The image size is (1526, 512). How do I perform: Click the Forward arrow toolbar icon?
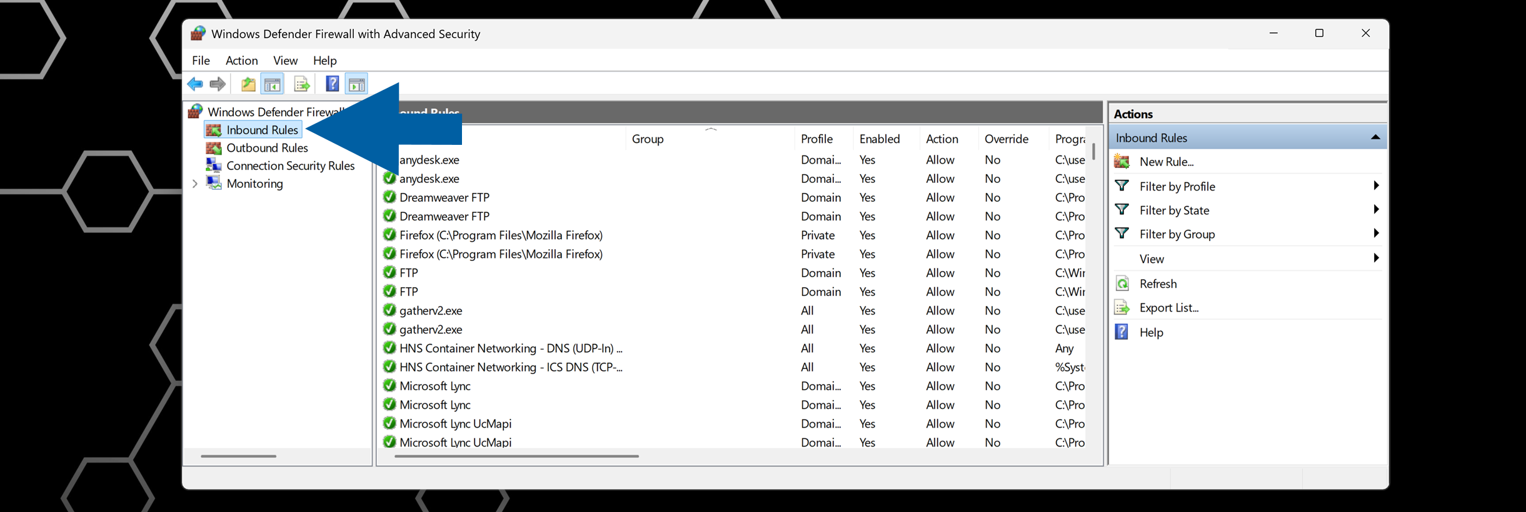pyautogui.click(x=218, y=84)
